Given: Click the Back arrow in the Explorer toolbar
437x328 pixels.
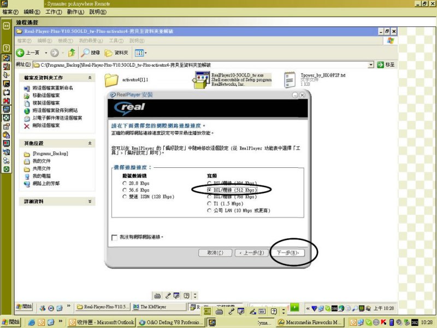Looking at the screenshot, I should tap(20, 52).
